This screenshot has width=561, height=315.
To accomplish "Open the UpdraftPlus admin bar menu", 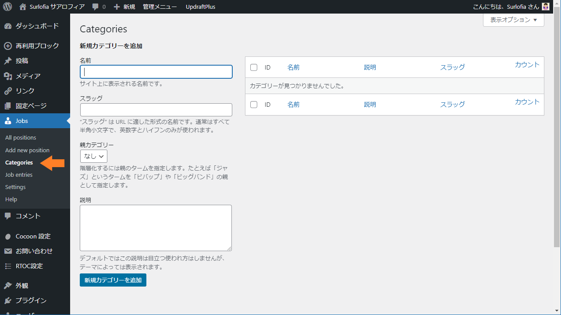I will click(x=201, y=7).
